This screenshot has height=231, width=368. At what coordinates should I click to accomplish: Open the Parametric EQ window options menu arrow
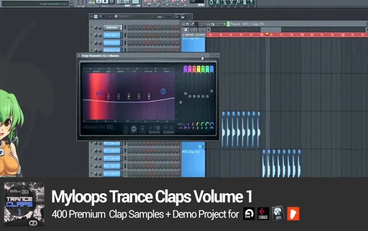(79, 56)
